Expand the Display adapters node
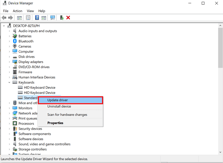This screenshot has width=223, height=163. (9, 62)
